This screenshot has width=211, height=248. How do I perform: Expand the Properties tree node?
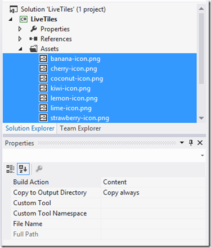(x=20, y=29)
